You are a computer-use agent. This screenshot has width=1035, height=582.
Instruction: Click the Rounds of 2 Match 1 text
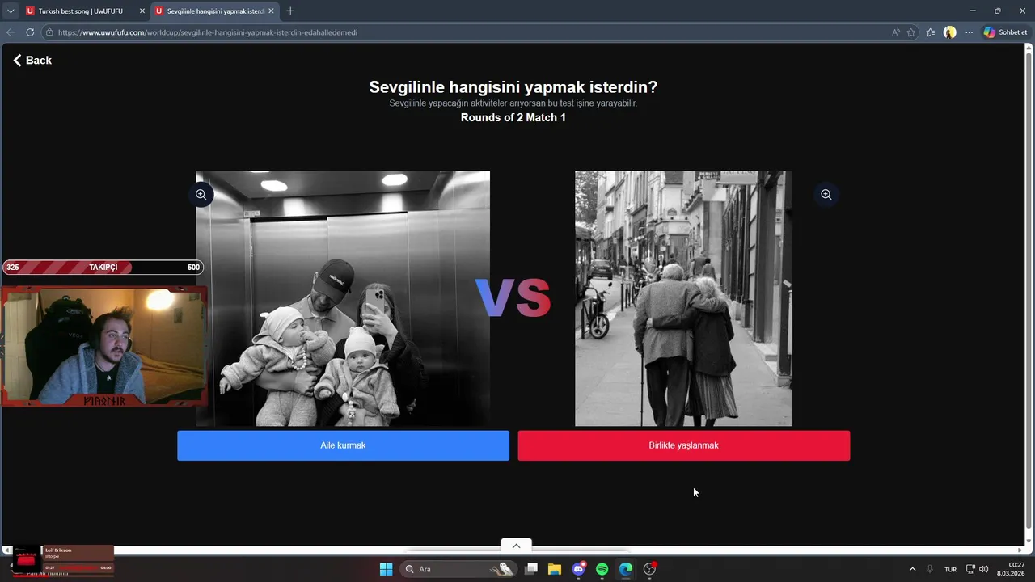click(x=513, y=118)
